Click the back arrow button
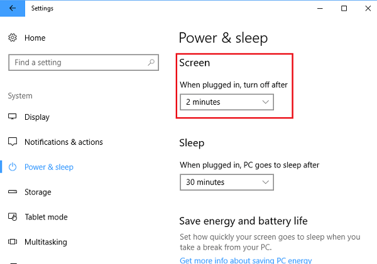 pyautogui.click(x=13, y=9)
